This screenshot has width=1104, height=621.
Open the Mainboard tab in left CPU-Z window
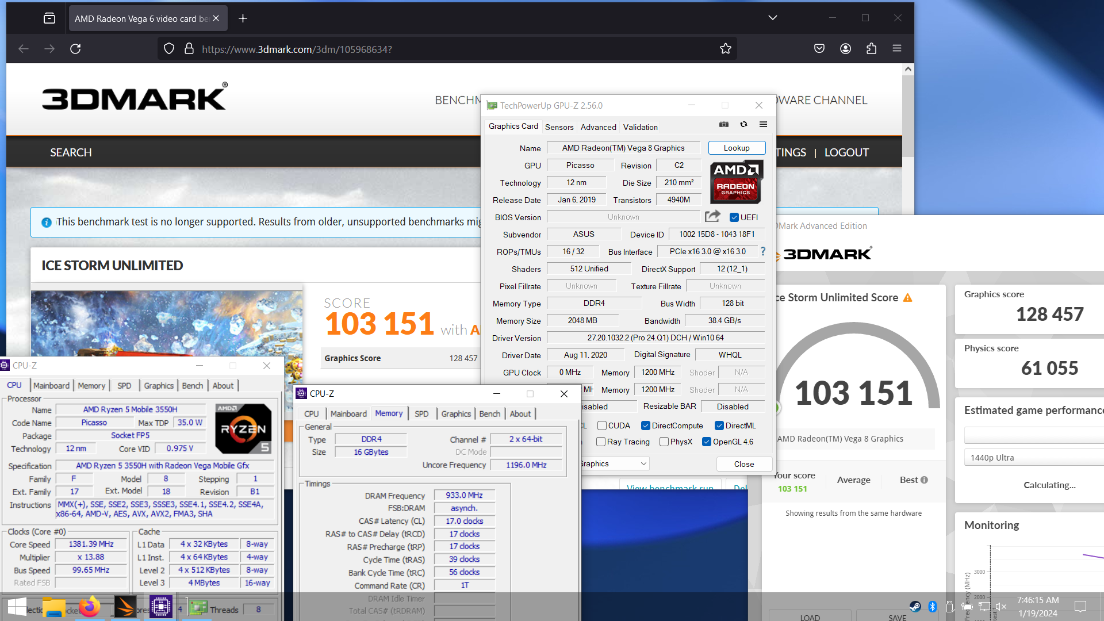click(x=51, y=385)
